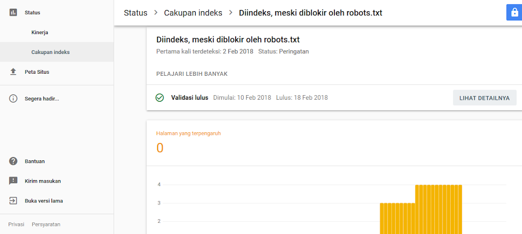Click the Buka versi lama exit icon

(x=13, y=201)
